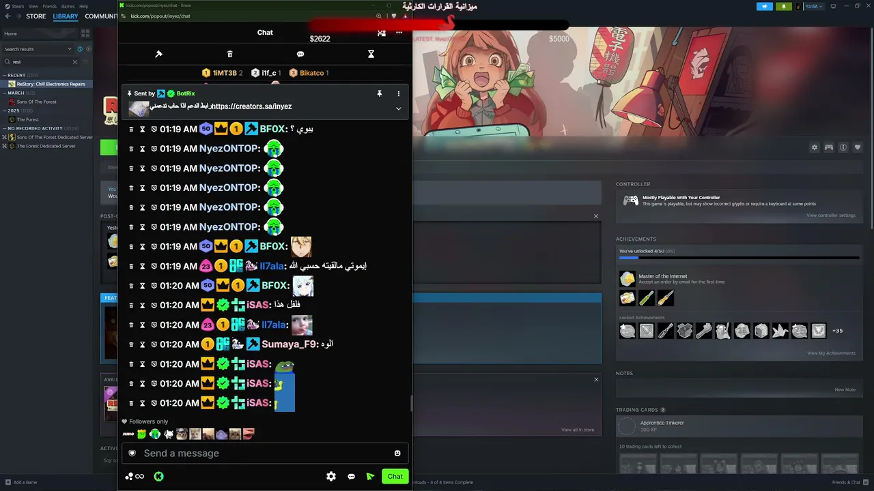Click the green arrow icon next to Chat button
Viewport: 874px width, 491px height.
[x=370, y=477]
